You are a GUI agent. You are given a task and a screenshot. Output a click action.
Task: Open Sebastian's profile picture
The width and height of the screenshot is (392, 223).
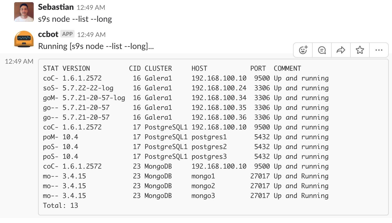pyautogui.click(x=24, y=12)
